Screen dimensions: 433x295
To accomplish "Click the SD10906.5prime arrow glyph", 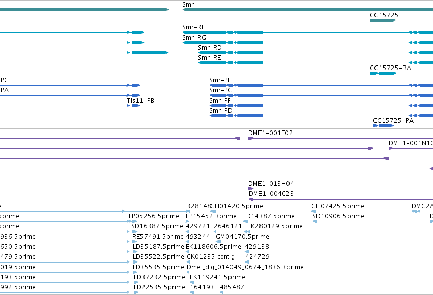I will [315, 221].
